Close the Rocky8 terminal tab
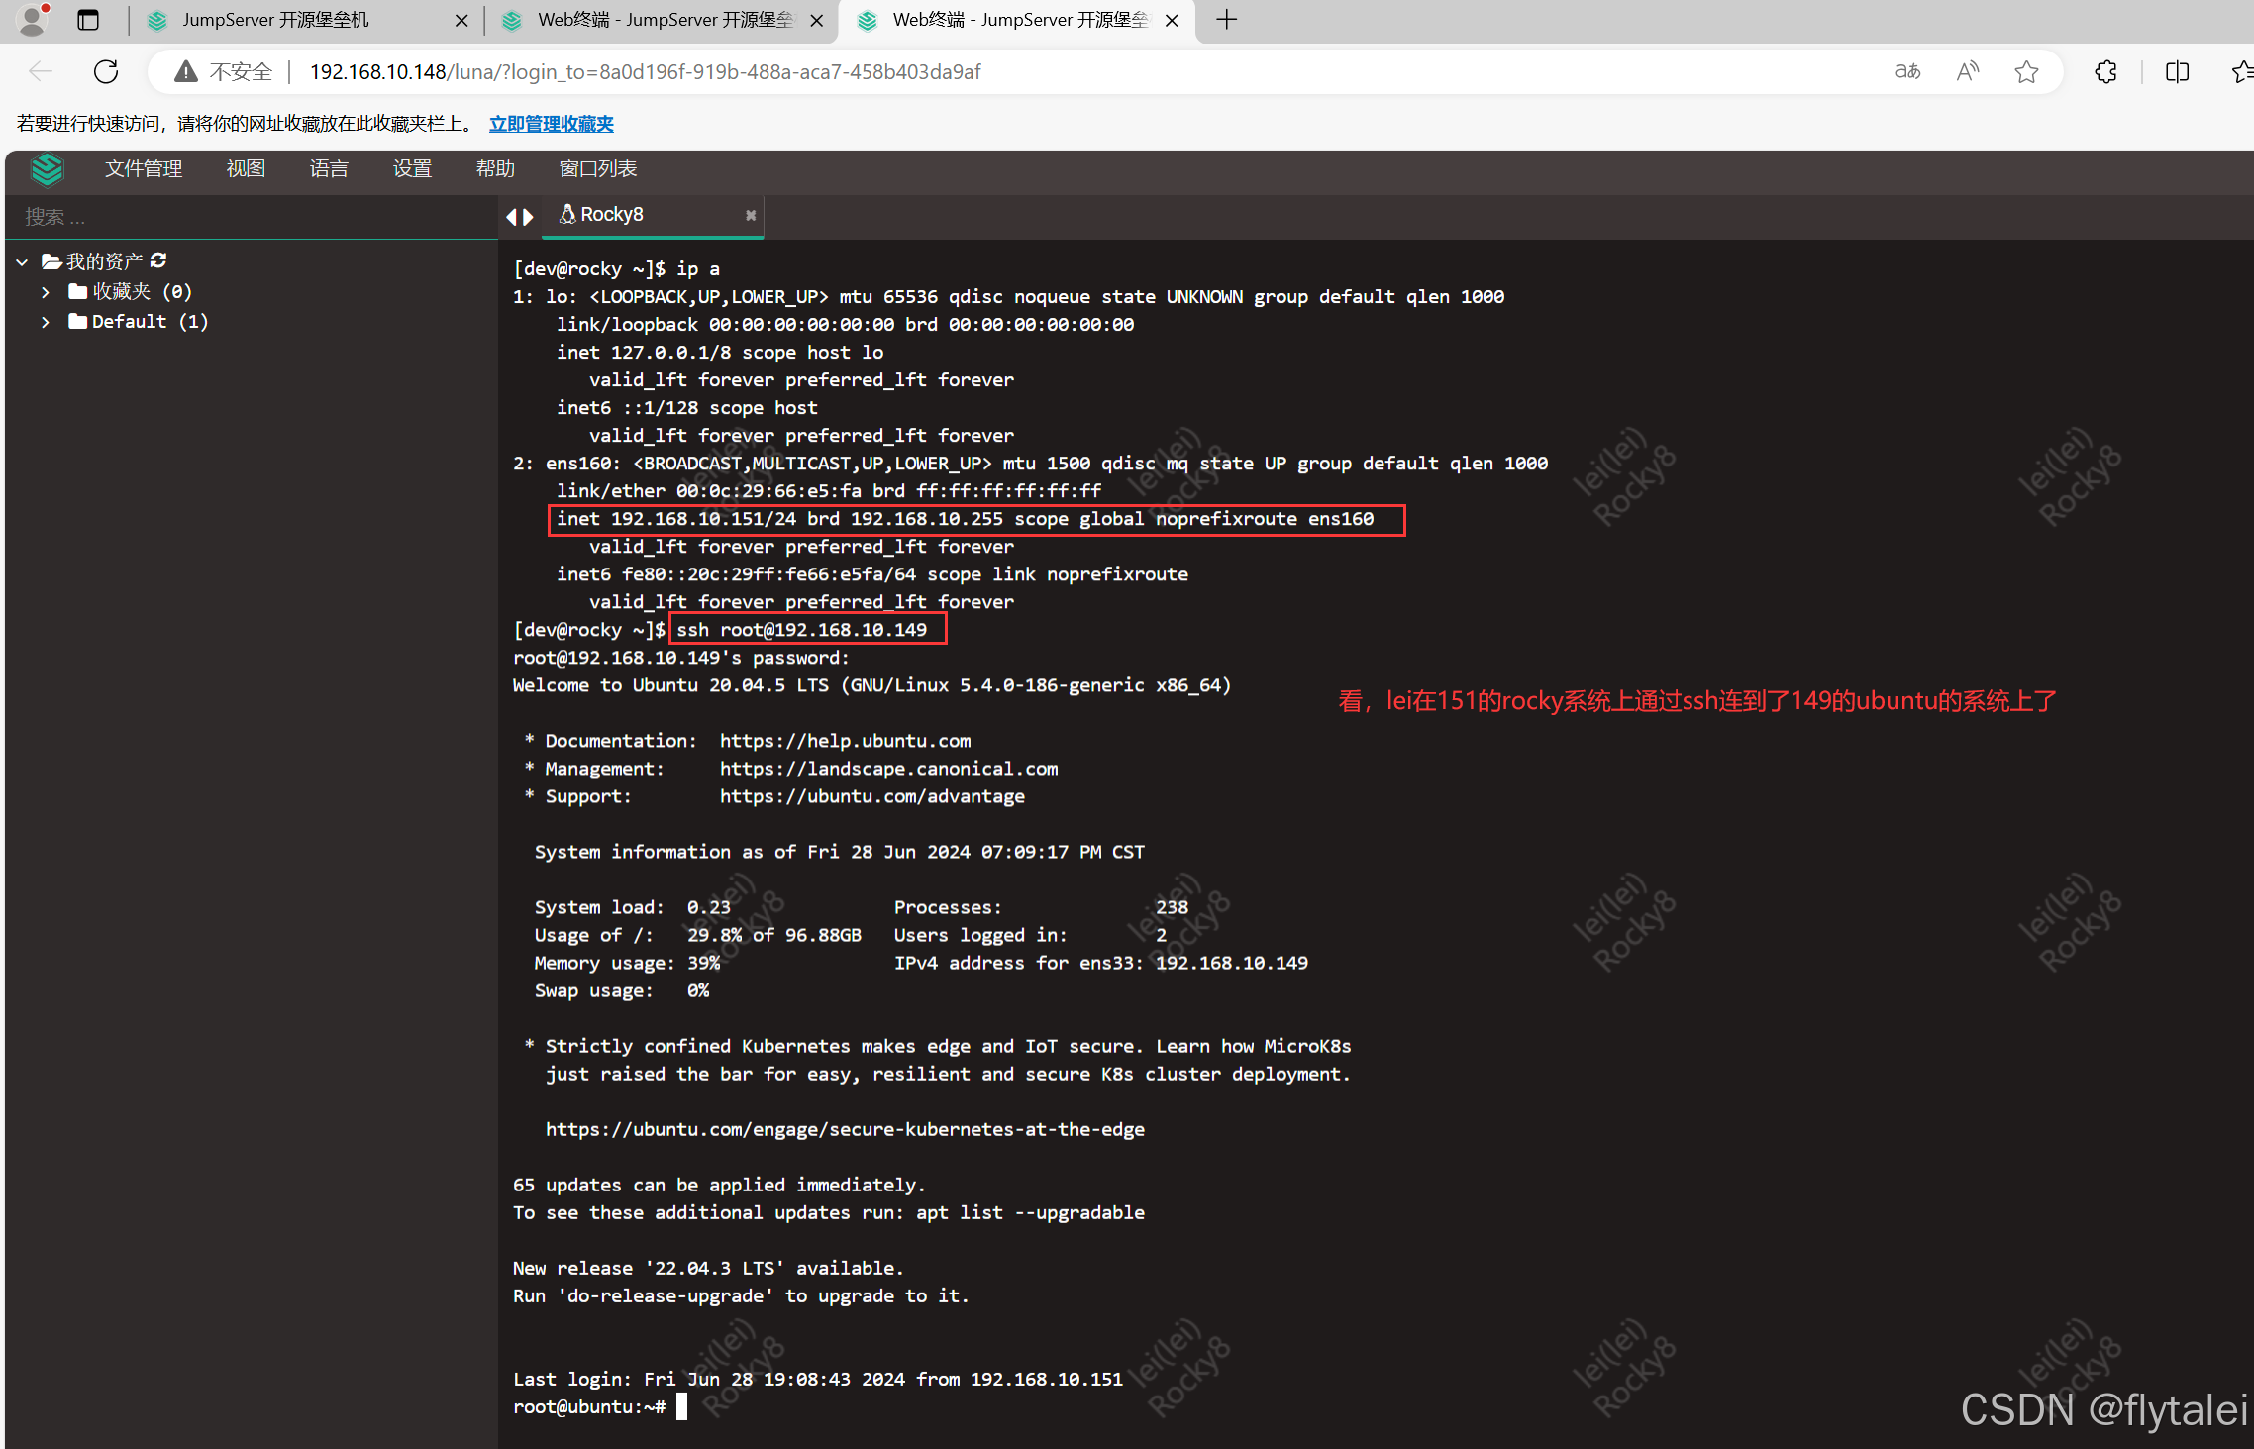 point(751,215)
